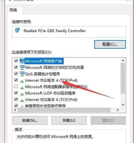Image resolution: width=134 pixels, height=143 pixels.
Task: Click the QoS 数据包计划程序 icon
Action: tap(22, 74)
